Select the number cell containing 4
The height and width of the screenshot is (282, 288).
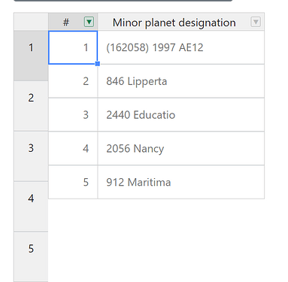73,148
